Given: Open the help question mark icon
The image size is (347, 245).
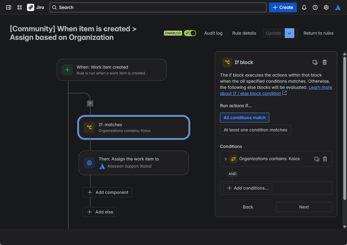Looking at the screenshot, I should pos(315,8).
